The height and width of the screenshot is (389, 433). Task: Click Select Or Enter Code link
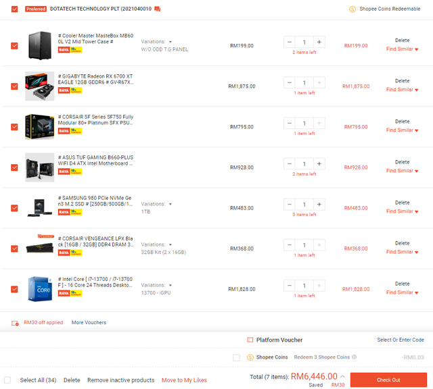[401, 340]
